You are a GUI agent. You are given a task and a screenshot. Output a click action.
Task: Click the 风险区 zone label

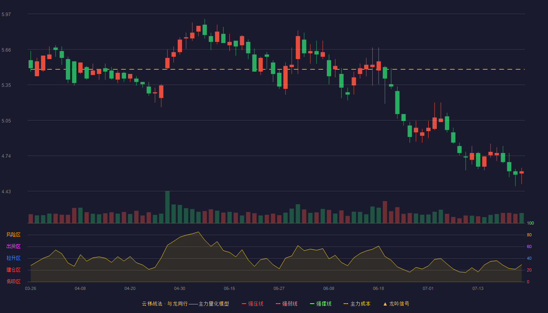13,235
